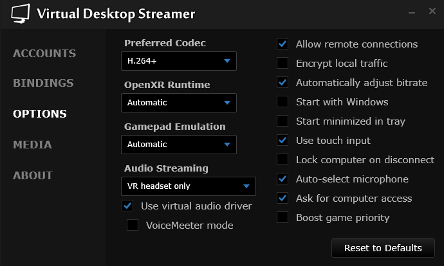Expand the OpenXR Runtime dropdown
Viewport: 444px width, 266px height.
pyautogui.click(x=179, y=103)
